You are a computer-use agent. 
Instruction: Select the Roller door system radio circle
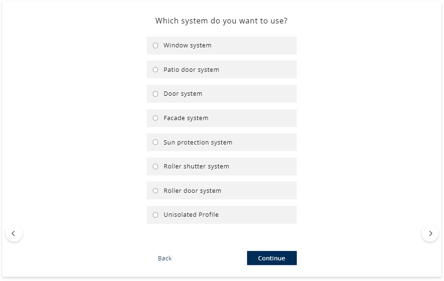coord(156,191)
